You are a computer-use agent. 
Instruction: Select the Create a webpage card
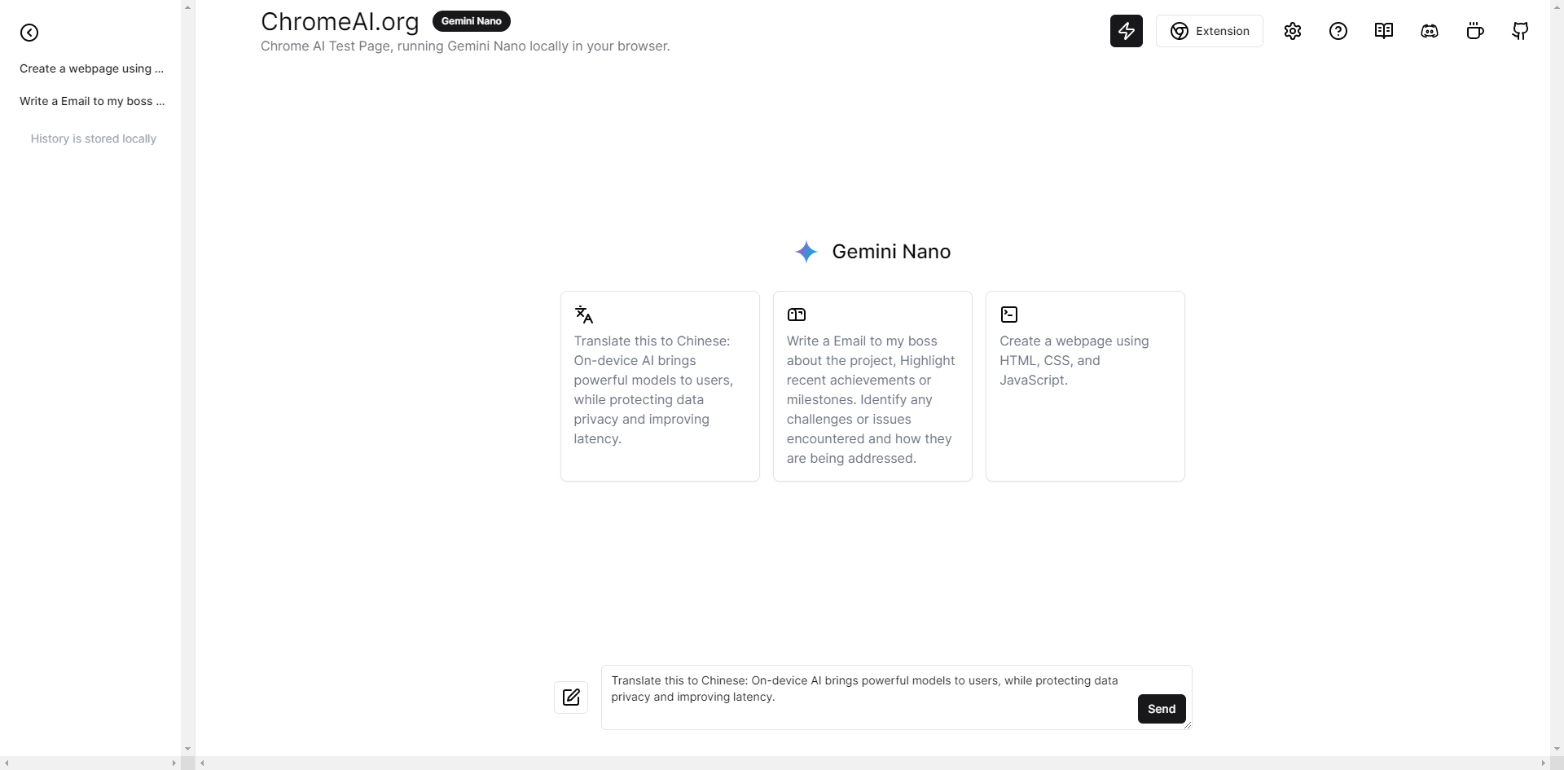point(1085,386)
